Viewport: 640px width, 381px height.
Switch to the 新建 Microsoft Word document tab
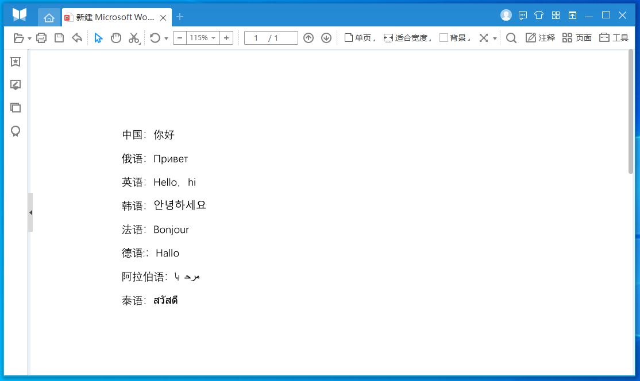[x=112, y=17]
